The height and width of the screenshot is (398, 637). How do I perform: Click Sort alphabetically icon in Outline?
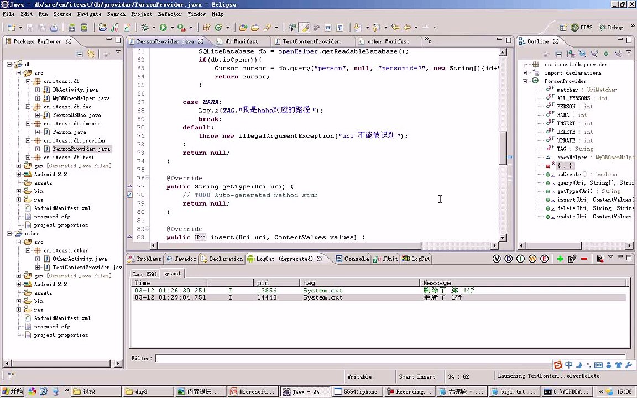(571, 54)
